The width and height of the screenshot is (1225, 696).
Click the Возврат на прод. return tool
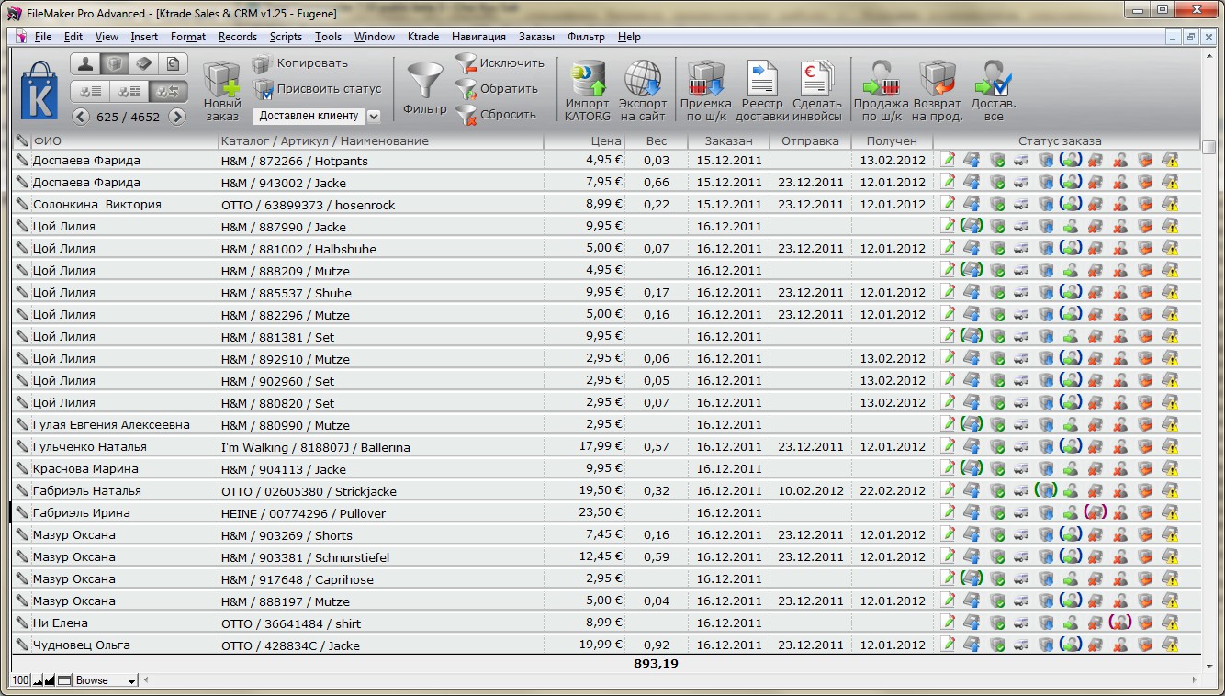point(938,91)
